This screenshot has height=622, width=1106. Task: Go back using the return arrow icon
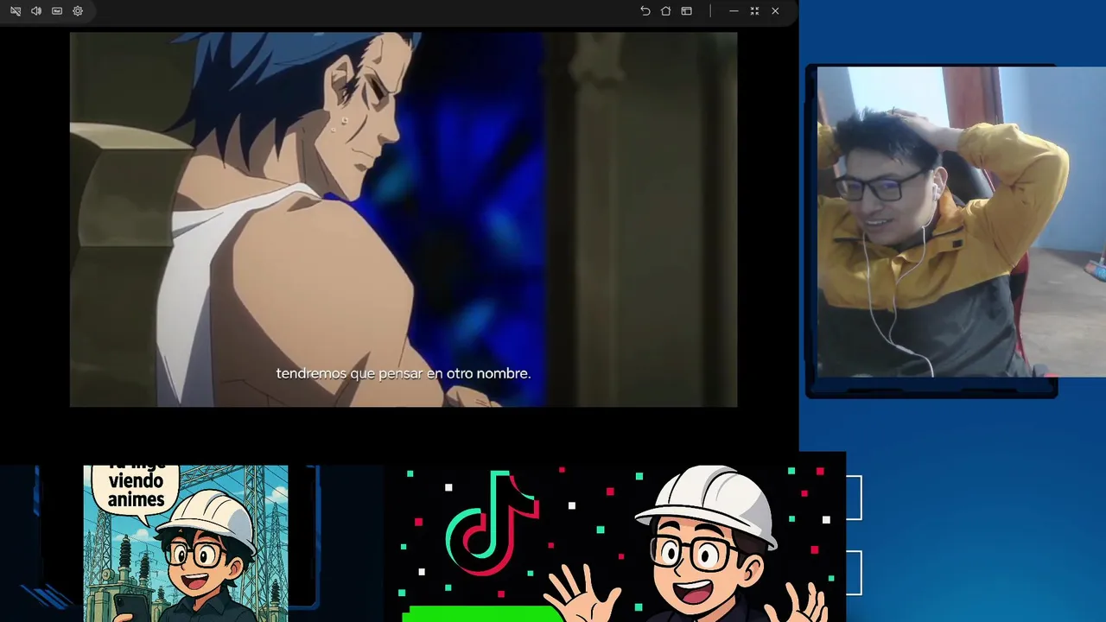click(x=645, y=11)
